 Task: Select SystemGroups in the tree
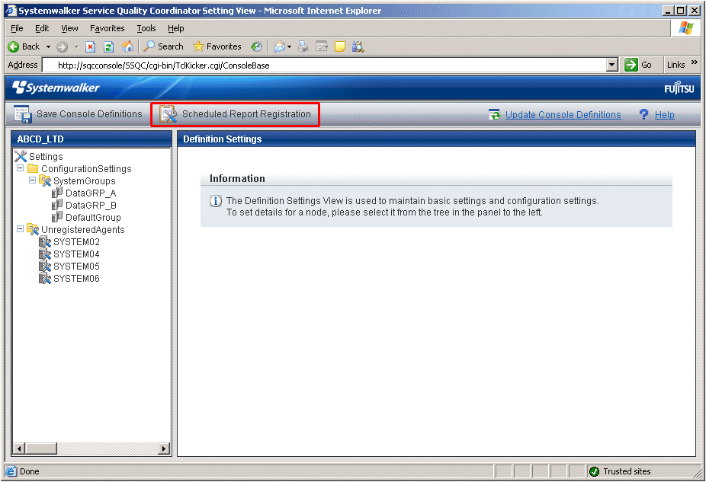pyautogui.click(x=85, y=180)
